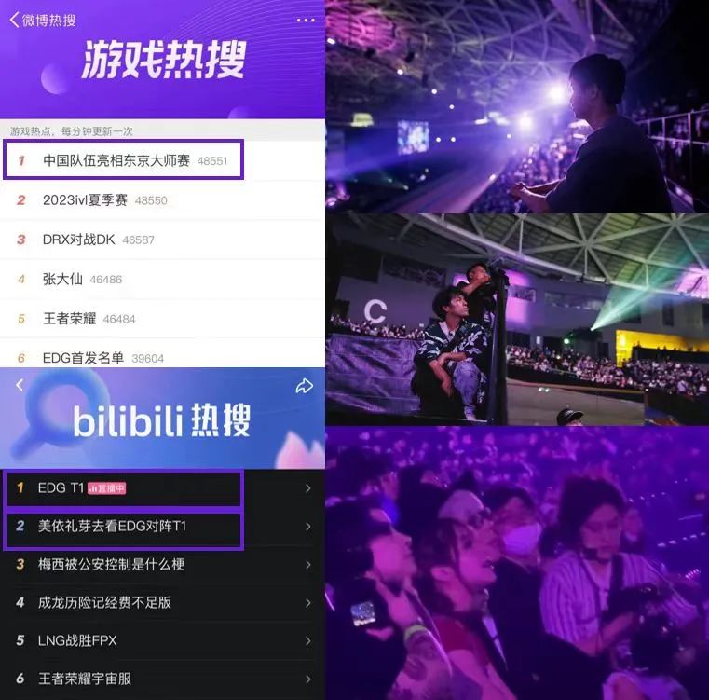Tap the bilibili share arrow icon
Viewport: 709px width, 700px height.
point(305,386)
